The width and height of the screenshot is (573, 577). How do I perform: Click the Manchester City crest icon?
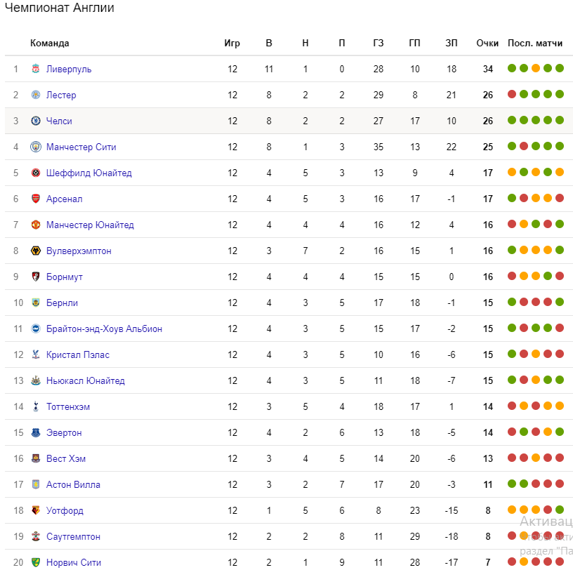[x=36, y=147]
